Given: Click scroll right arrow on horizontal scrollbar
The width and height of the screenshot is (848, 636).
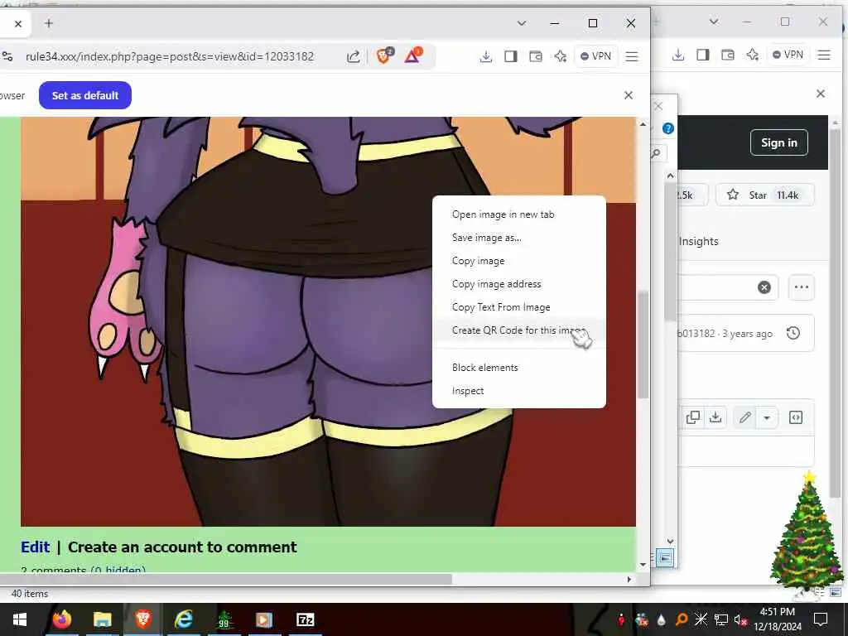Looking at the screenshot, I should (x=629, y=579).
